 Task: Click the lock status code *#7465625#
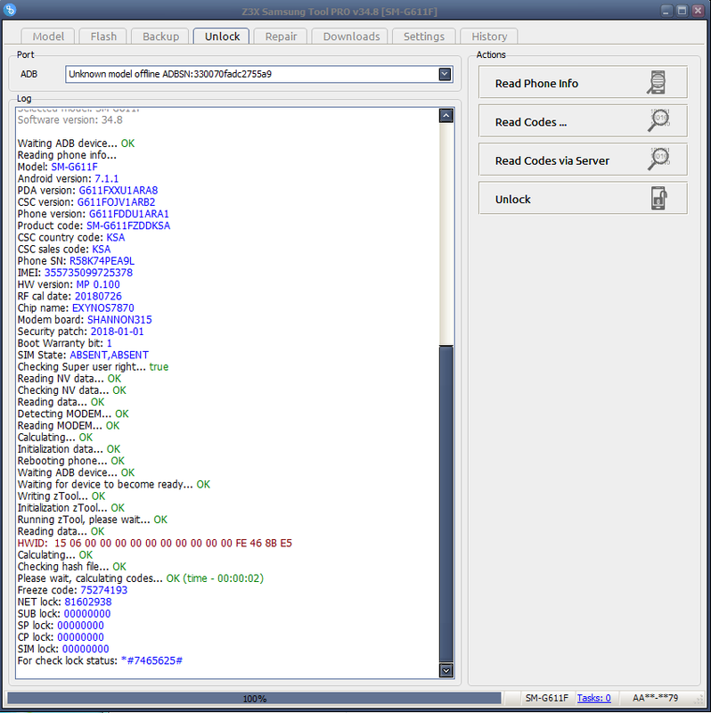tap(151, 660)
